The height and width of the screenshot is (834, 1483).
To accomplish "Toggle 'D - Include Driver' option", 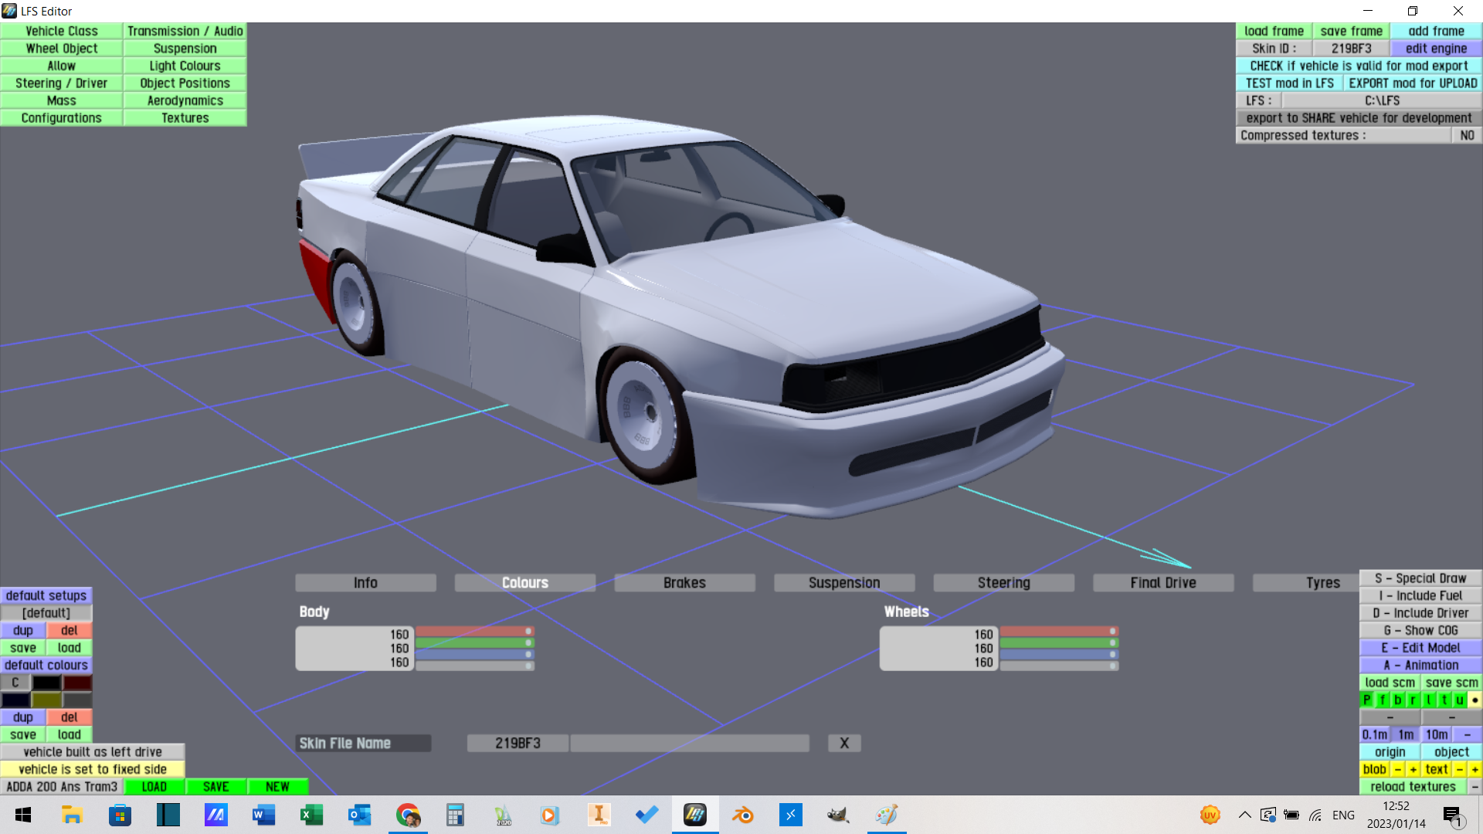I will [1420, 613].
